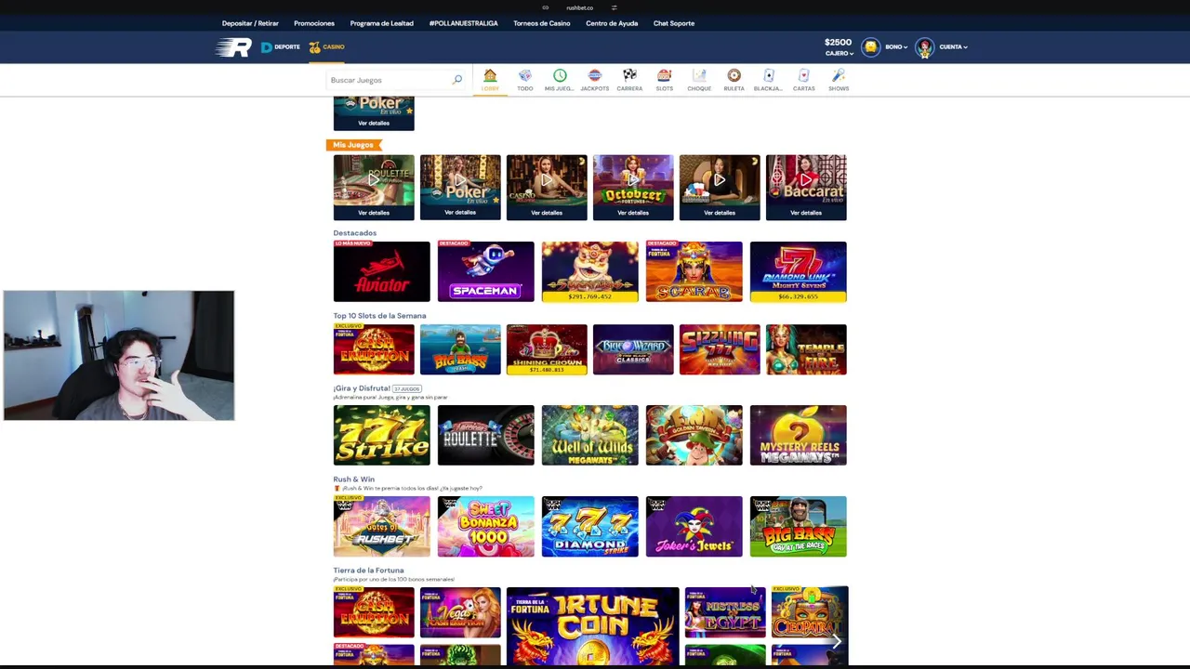Expand the Cajero balance dropdown
1190x669 pixels.
click(x=839, y=53)
